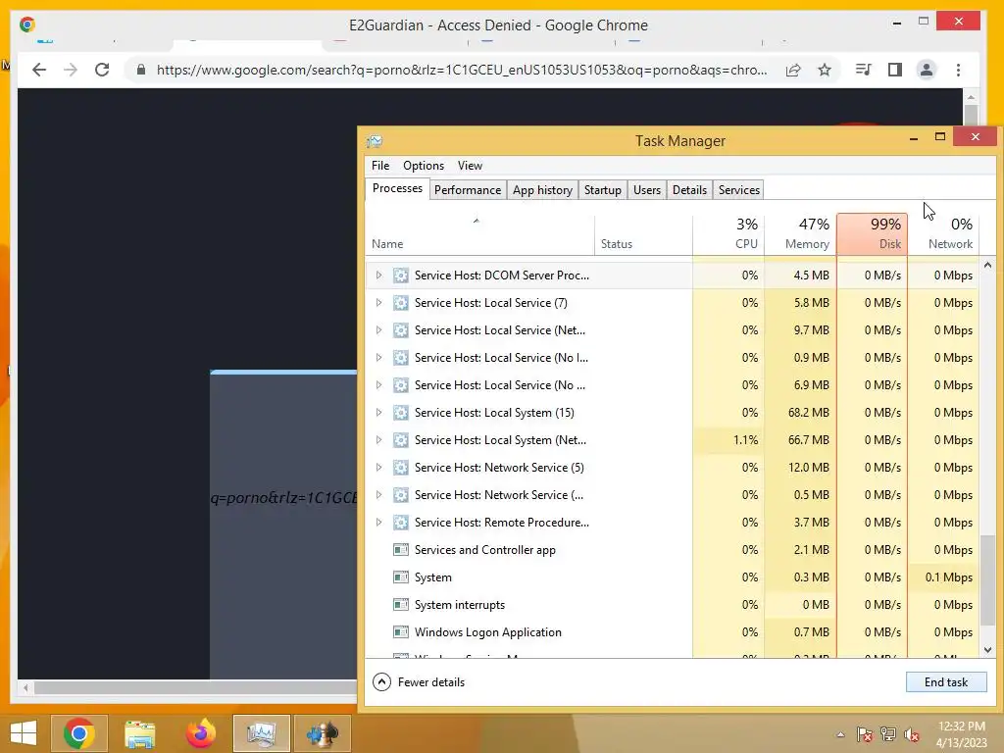Click Chrome back navigation arrow

[x=39, y=70]
